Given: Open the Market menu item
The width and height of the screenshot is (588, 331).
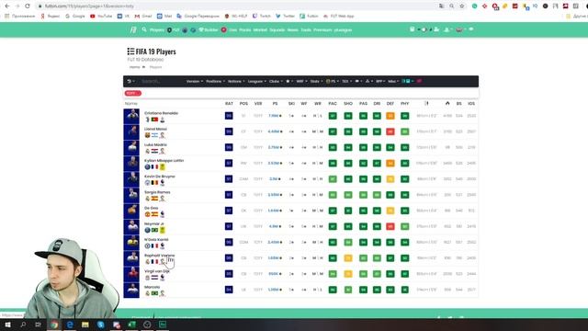Looking at the screenshot, I should pyautogui.click(x=260, y=29).
